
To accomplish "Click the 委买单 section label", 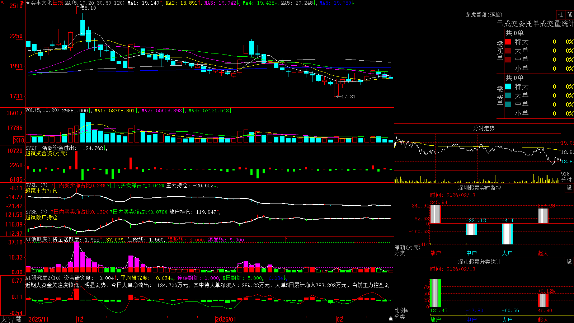I will tap(500, 51).
